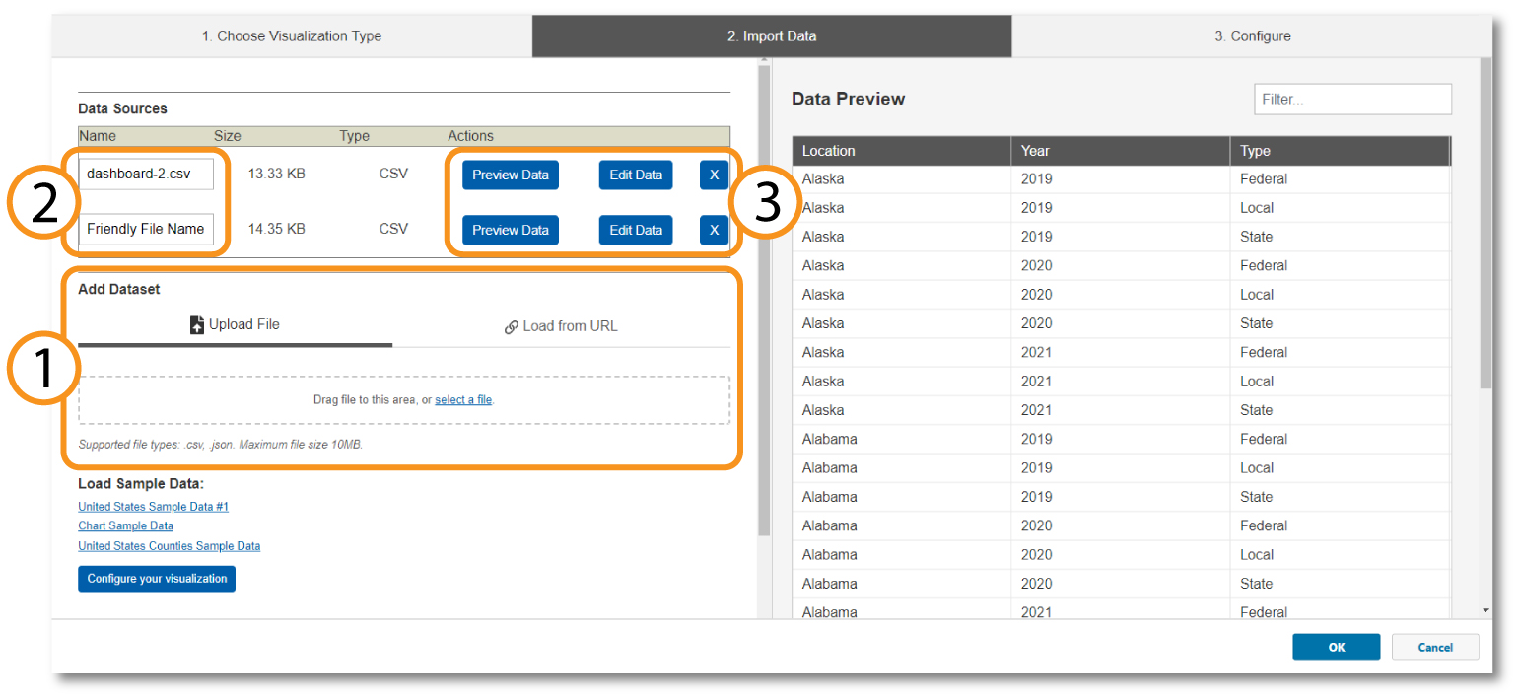1519x700 pixels.
Task: Open the Choose Visualization Type tab
Action: pyautogui.click(x=292, y=35)
